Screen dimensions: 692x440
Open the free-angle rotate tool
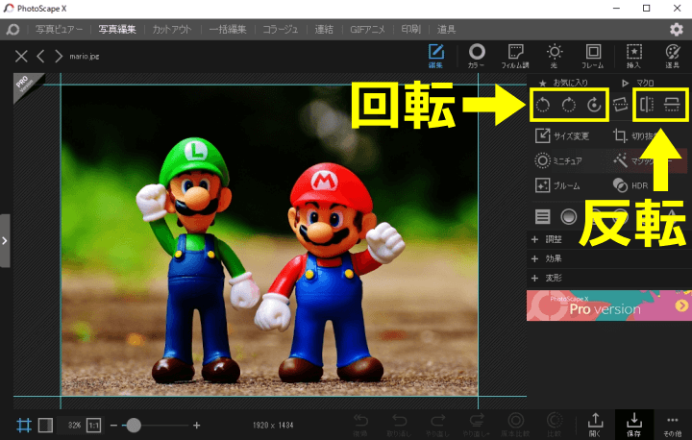(x=595, y=105)
